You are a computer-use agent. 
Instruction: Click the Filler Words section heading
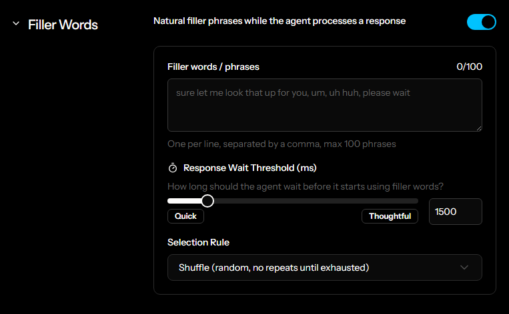[63, 25]
